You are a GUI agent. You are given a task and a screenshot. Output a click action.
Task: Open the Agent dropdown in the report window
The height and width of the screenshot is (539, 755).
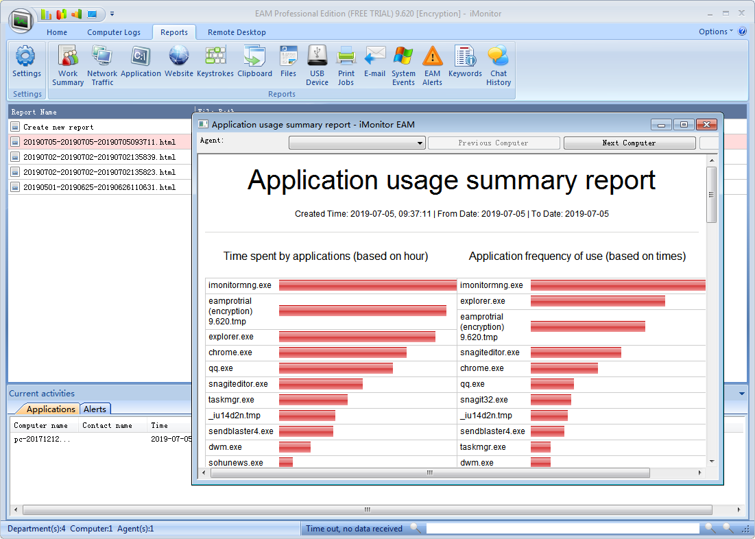tap(357, 143)
